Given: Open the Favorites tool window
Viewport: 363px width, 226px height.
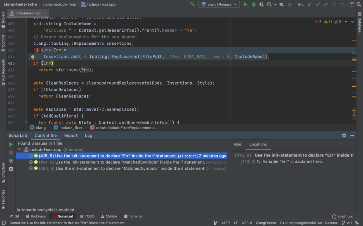Looking at the screenshot, I should pos(3,199).
